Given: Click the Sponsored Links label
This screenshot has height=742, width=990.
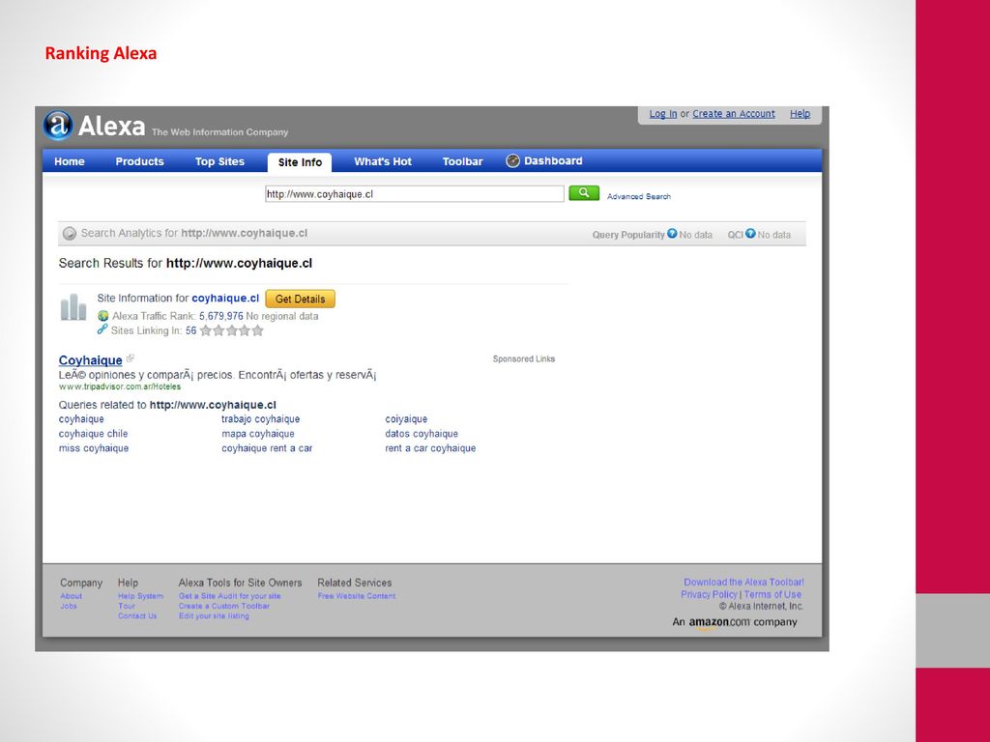Looking at the screenshot, I should tap(524, 359).
